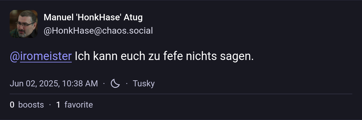View the favorite count list
362x120 pixels.
point(74,105)
